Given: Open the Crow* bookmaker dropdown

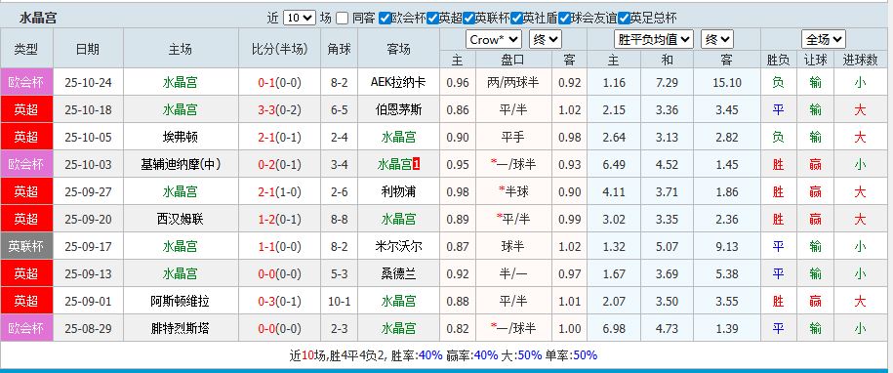Looking at the screenshot, I should point(494,39).
